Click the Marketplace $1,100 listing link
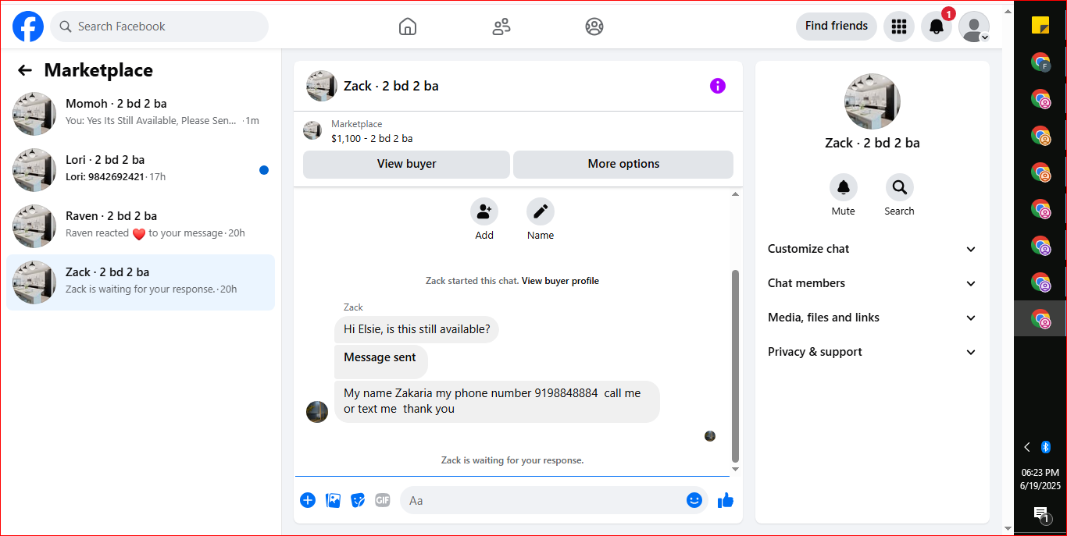1067x536 pixels. [x=372, y=131]
